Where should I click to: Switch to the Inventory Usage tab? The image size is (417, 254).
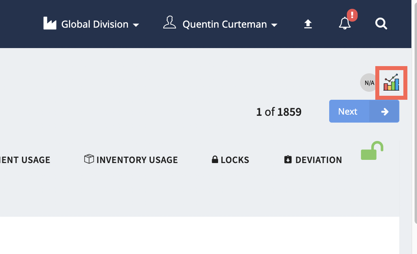click(x=137, y=160)
